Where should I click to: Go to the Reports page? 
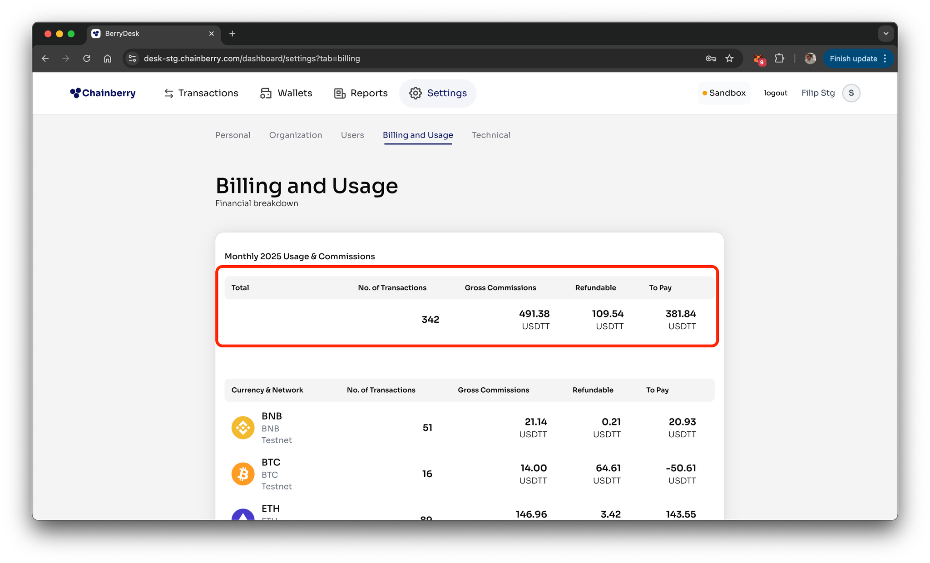coord(361,93)
